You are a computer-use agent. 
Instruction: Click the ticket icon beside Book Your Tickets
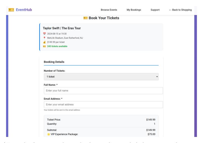click(x=86, y=18)
